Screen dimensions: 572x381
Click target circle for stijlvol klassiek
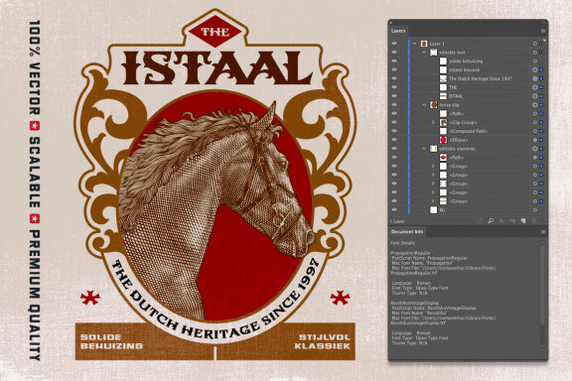pos(535,69)
